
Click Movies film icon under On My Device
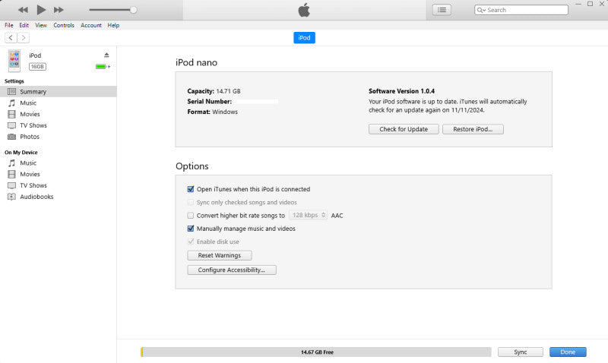[x=12, y=174]
